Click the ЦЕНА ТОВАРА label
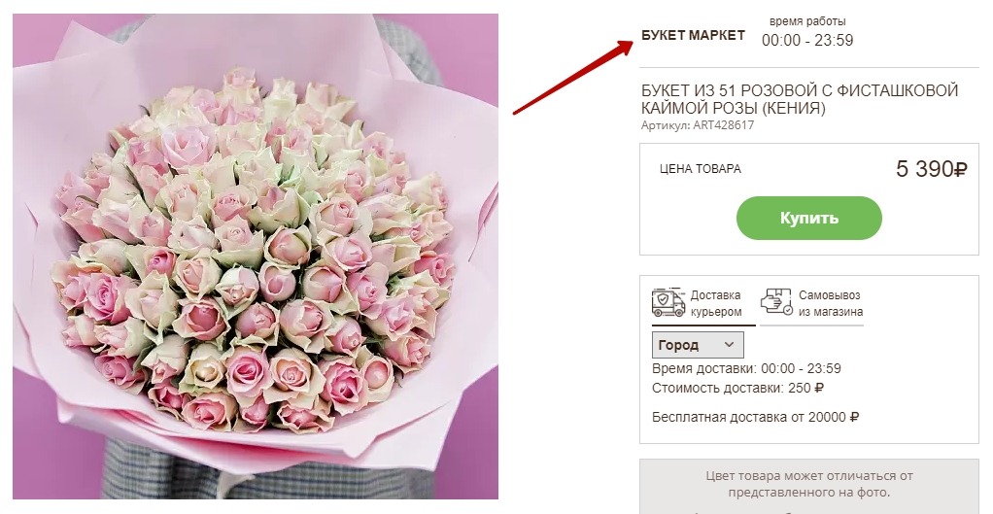 coord(701,169)
